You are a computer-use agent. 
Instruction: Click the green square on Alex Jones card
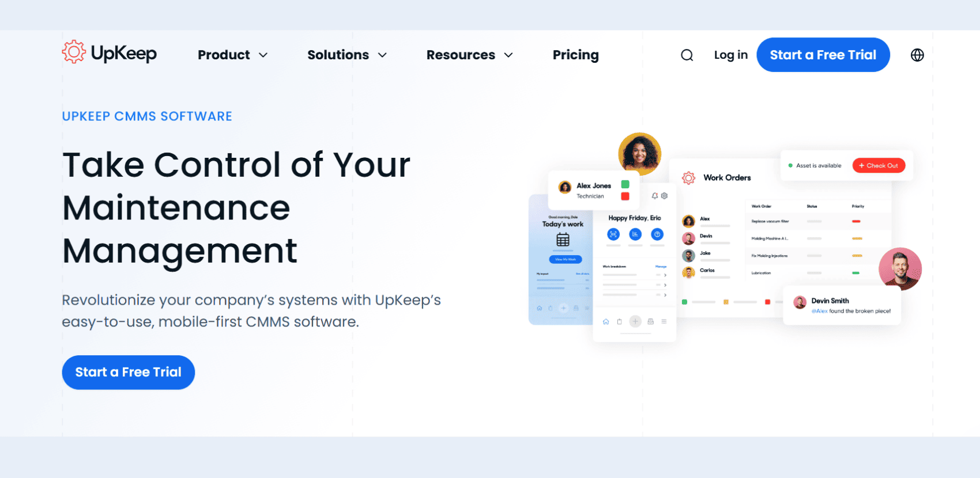coord(625,184)
